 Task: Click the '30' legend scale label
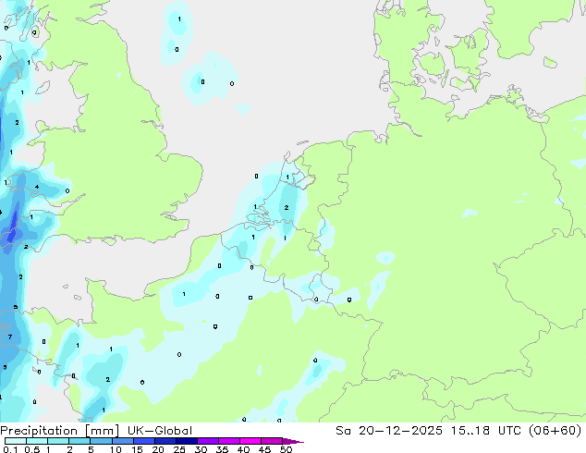click(201, 449)
